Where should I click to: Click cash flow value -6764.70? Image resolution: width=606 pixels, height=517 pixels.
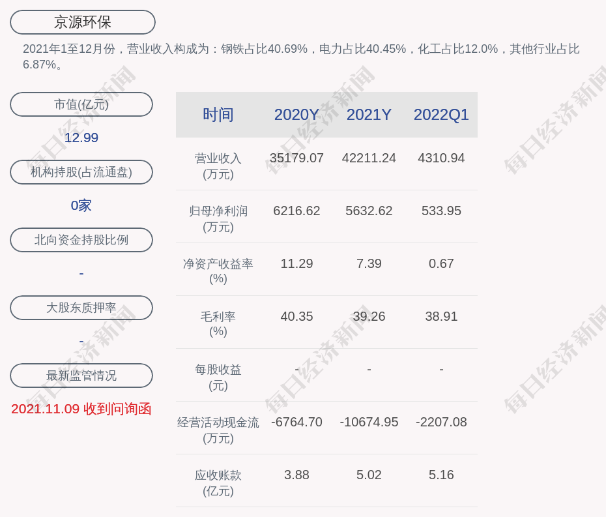click(296, 422)
